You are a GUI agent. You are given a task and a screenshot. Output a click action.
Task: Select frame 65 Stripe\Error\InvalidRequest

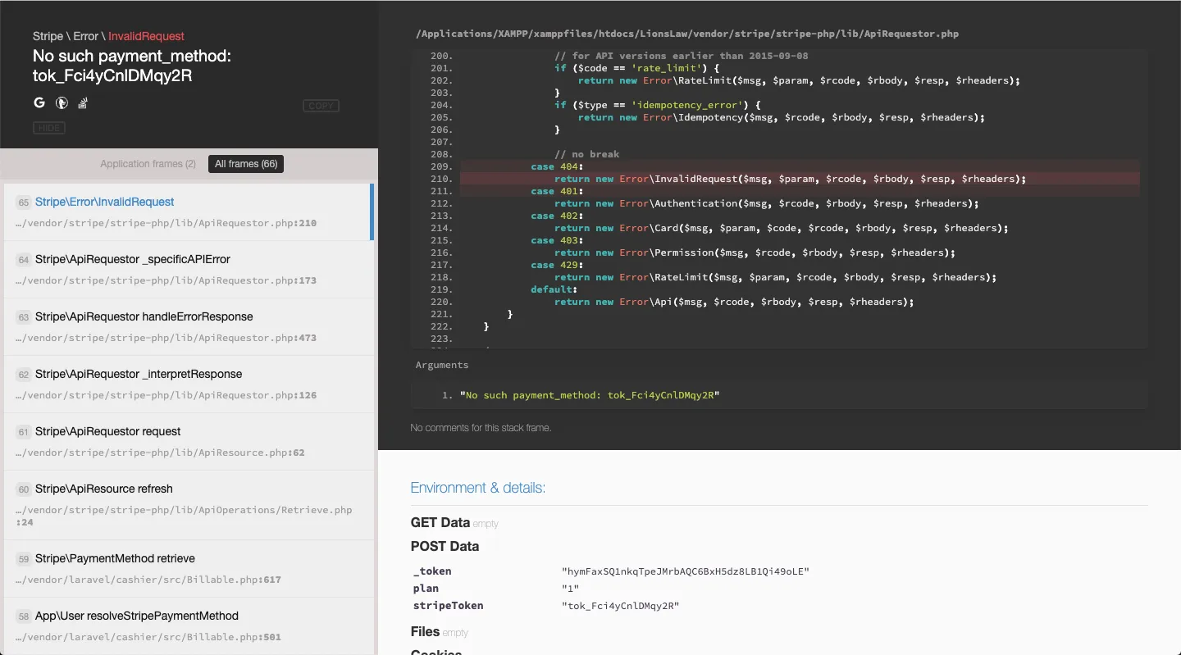coord(189,212)
